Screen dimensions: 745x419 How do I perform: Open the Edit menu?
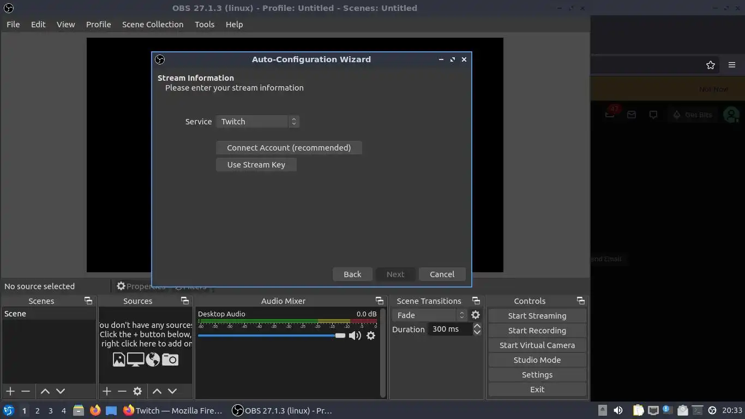coord(38,25)
